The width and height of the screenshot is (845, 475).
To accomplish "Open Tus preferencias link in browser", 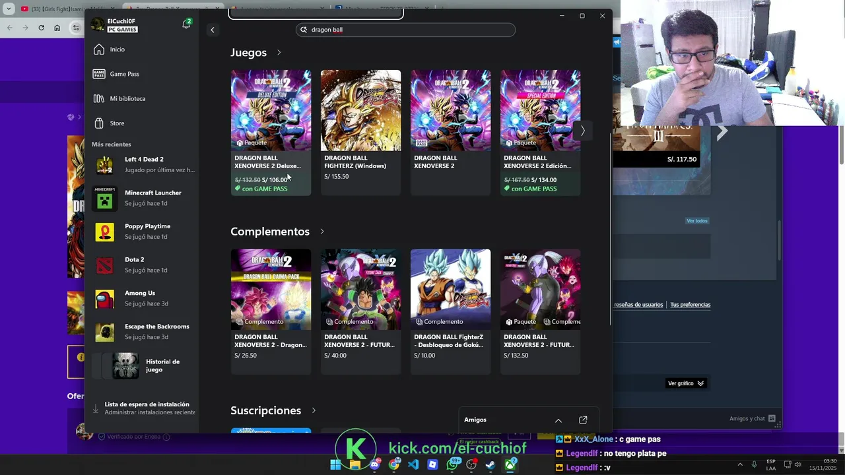I will [691, 305].
